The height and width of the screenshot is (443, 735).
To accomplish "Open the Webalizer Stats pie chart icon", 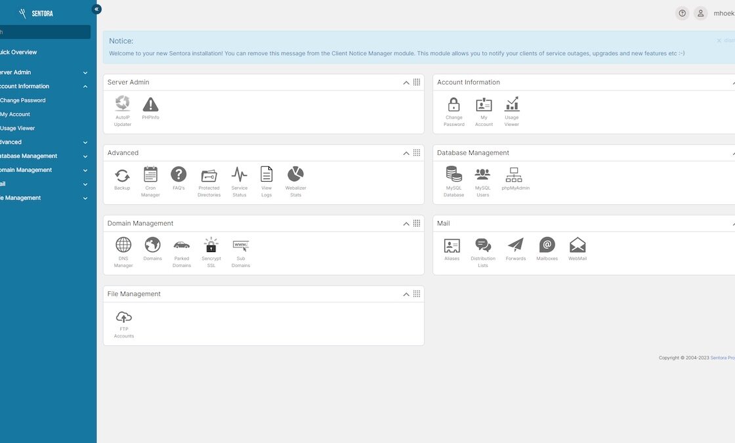I will (x=295, y=175).
